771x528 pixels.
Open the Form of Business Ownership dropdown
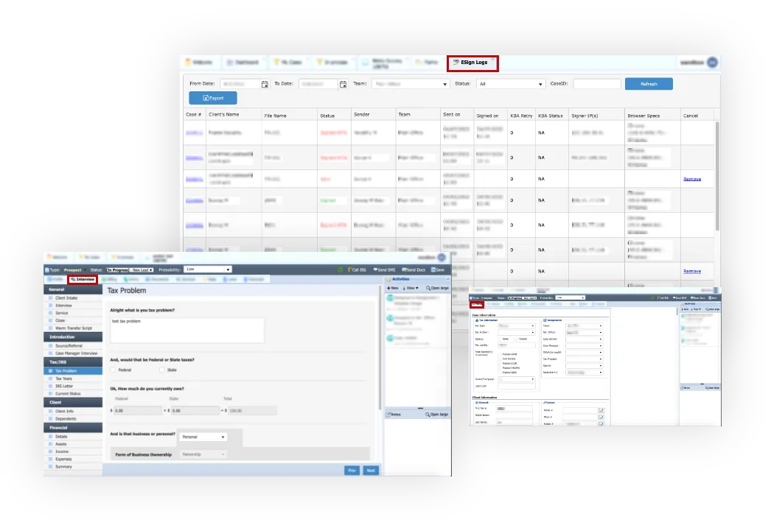pos(203,454)
